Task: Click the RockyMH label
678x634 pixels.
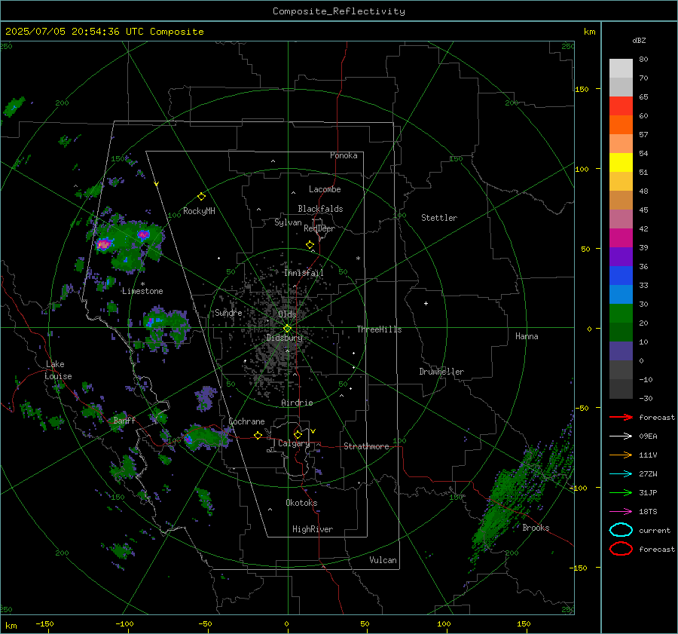Action: tap(199, 211)
